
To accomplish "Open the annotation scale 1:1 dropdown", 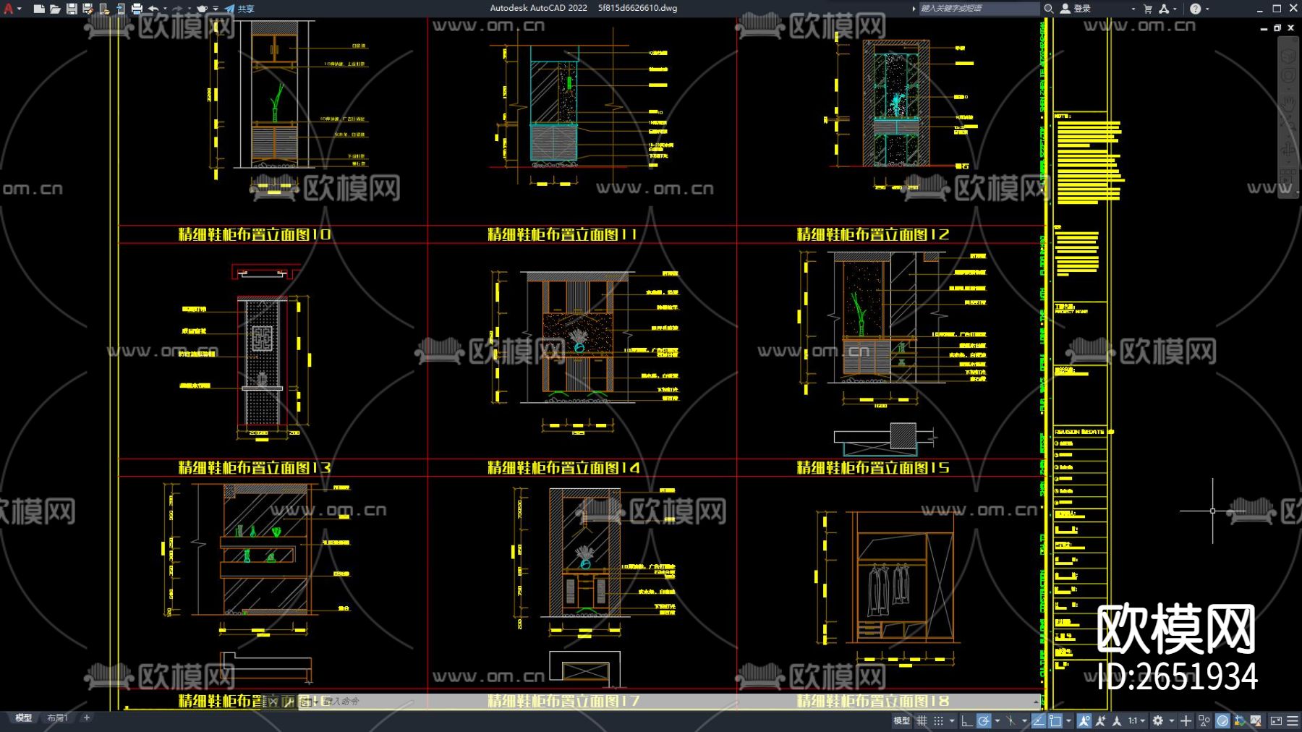I will 1136,720.
